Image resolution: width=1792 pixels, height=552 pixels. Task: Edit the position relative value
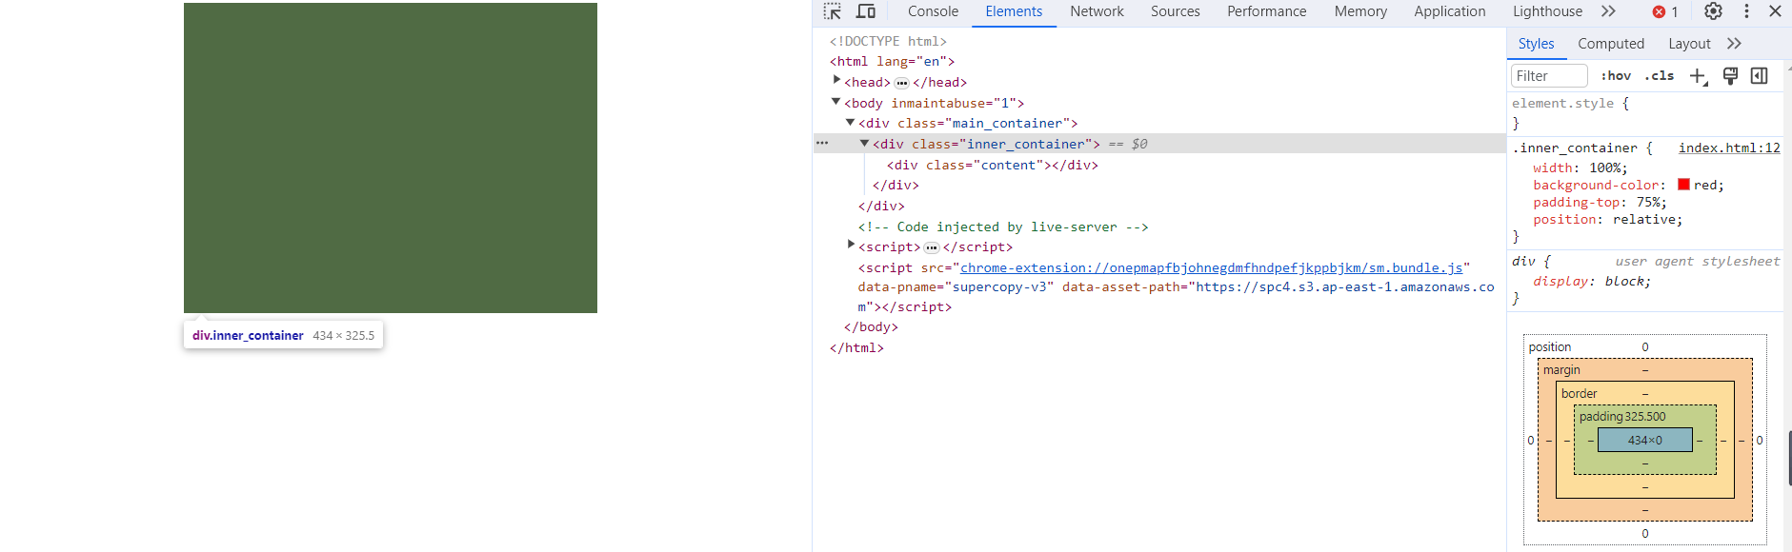[1643, 219]
